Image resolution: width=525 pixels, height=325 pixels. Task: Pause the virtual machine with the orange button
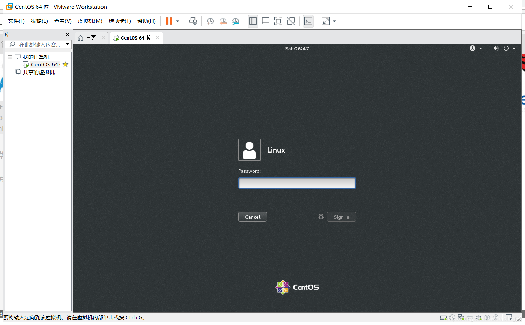(169, 21)
